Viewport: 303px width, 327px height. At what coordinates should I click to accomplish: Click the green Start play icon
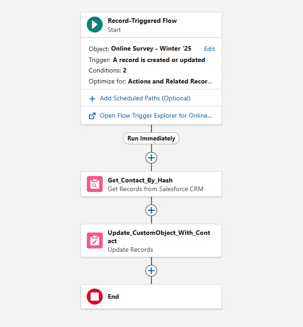(95, 25)
